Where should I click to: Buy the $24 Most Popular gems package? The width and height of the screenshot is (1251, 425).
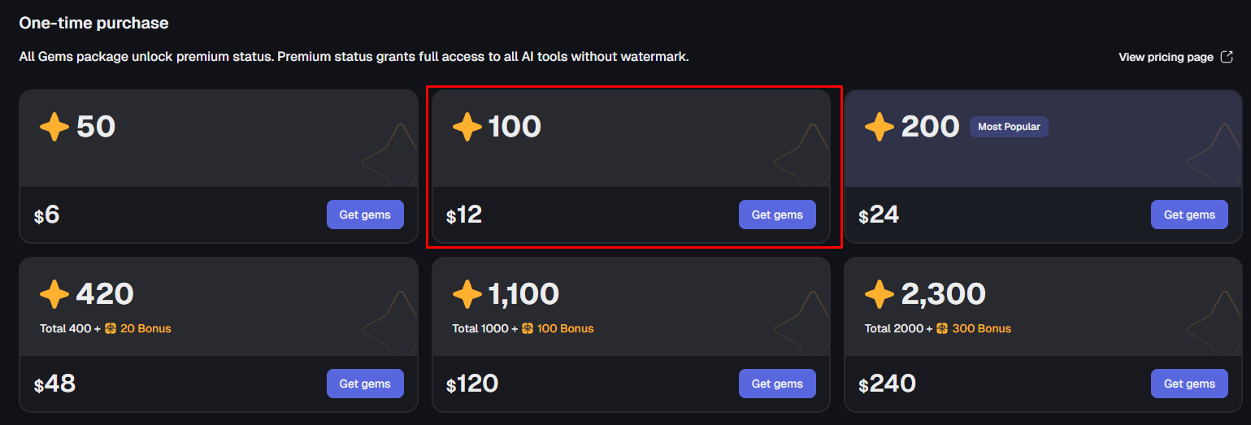[1189, 215]
